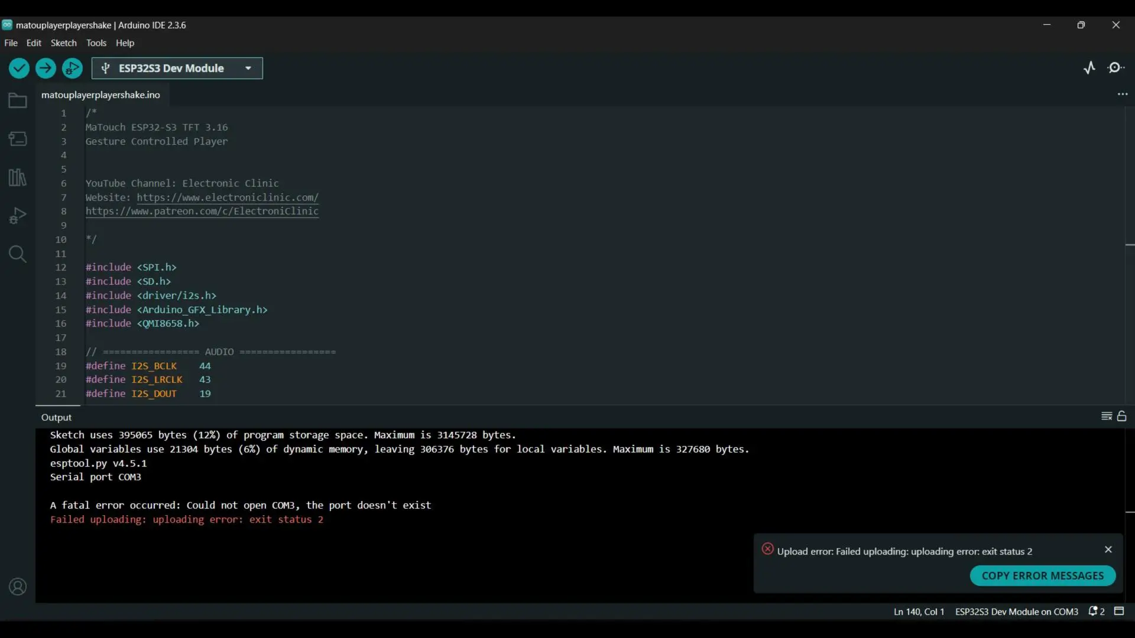Click the Arduino IDE title bar app icon
1135x638 pixels.
coord(7,25)
